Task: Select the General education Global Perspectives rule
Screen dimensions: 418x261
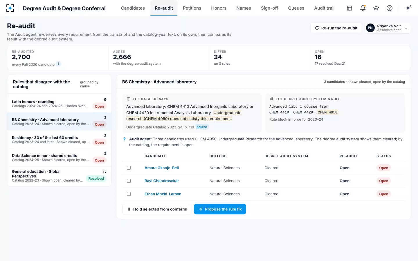Action: pyautogui.click(x=59, y=176)
